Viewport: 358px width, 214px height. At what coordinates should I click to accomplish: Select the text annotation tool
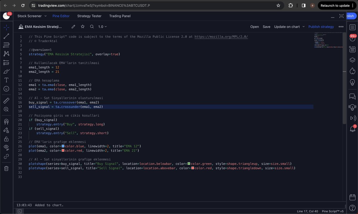click(6, 80)
